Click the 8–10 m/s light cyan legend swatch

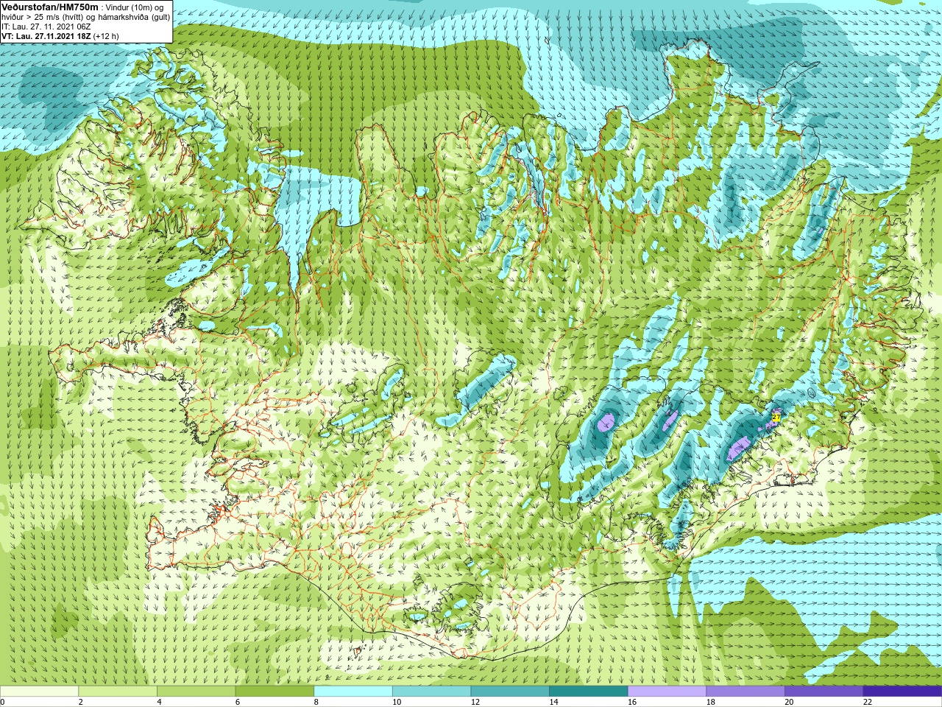tap(353, 692)
